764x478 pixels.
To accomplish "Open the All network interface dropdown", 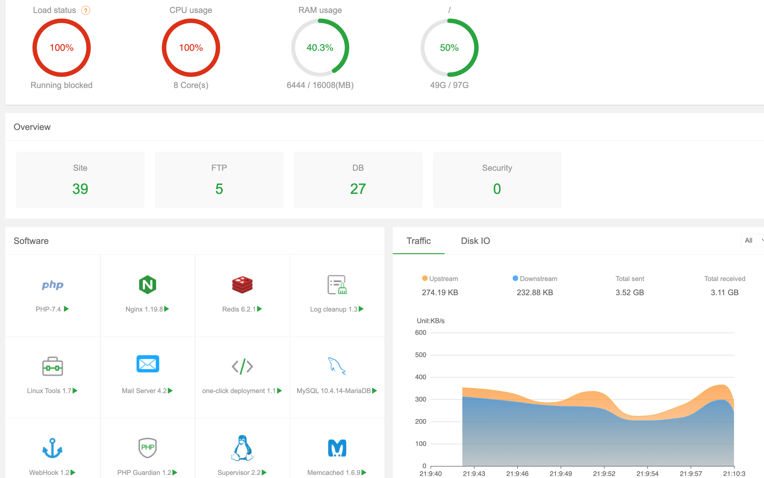I will [752, 240].
